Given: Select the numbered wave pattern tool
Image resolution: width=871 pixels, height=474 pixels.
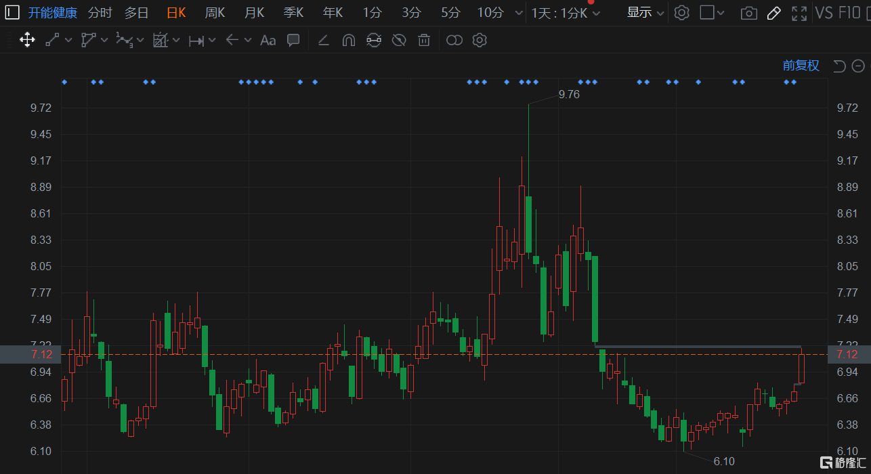Looking at the screenshot, I should pyautogui.click(x=123, y=40).
